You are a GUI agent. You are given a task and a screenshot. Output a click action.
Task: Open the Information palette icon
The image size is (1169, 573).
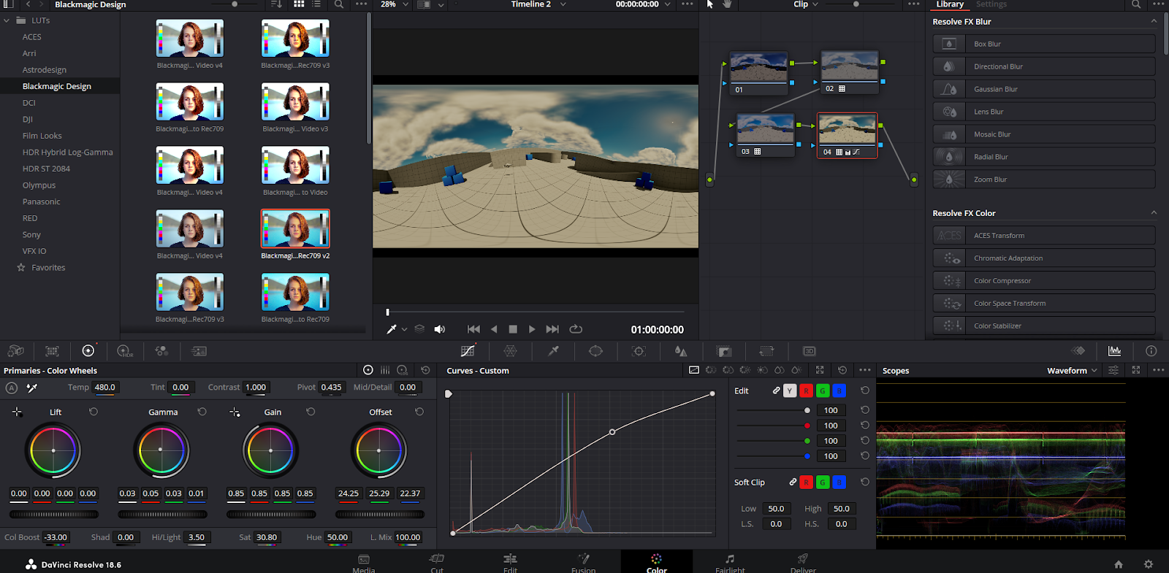pyautogui.click(x=1151, y=351)
